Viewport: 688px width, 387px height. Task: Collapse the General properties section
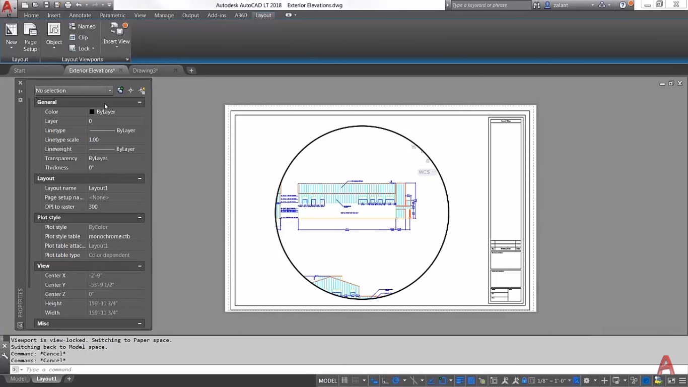tap(140, 102)
